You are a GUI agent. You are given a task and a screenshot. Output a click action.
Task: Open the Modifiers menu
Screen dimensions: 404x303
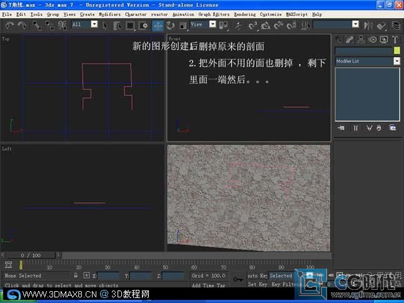point(109,14)
